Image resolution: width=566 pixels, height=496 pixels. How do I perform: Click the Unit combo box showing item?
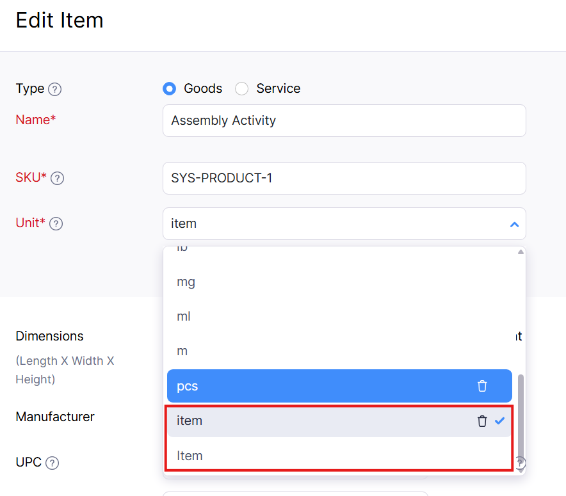(x=333, y=224)
